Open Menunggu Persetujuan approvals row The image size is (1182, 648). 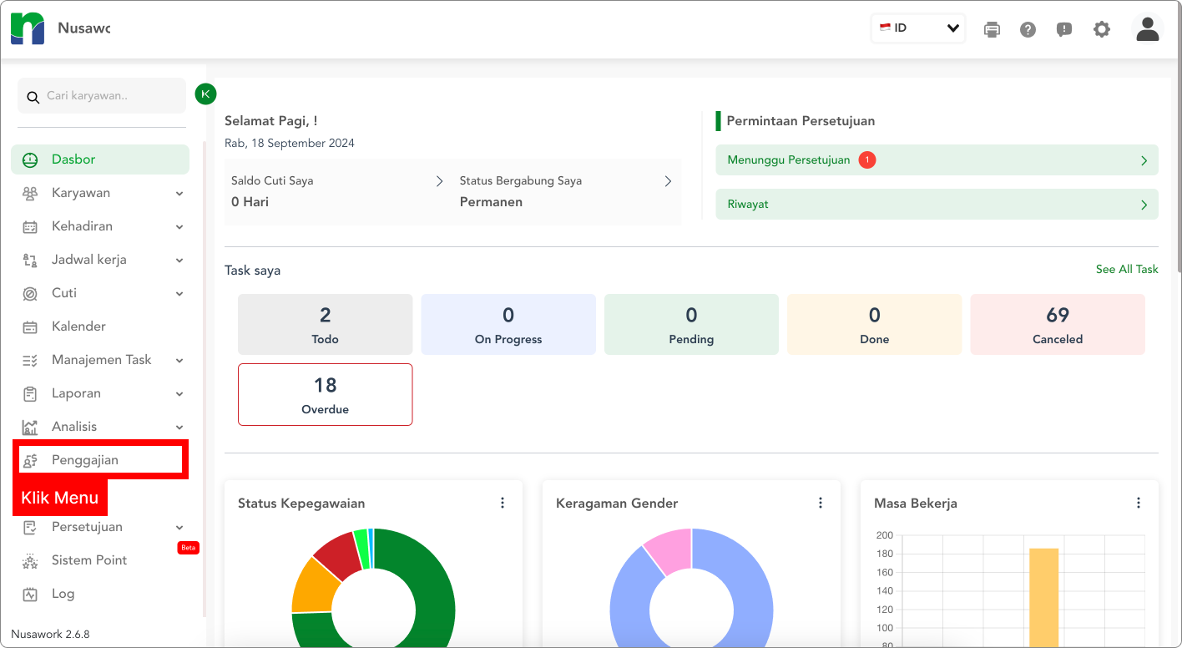pyautogui.click(x=937, y=160)
